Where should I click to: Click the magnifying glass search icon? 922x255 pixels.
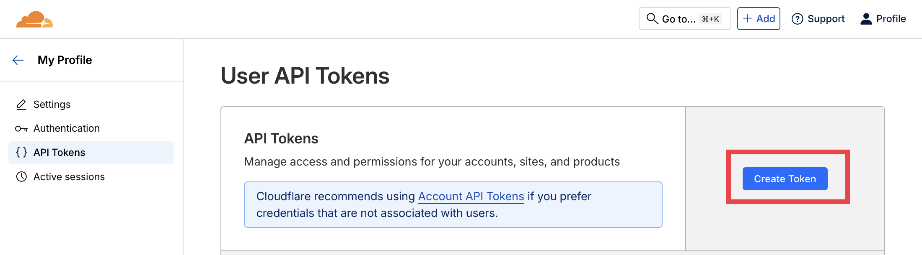pyautogui.click(x=652, y=19)
